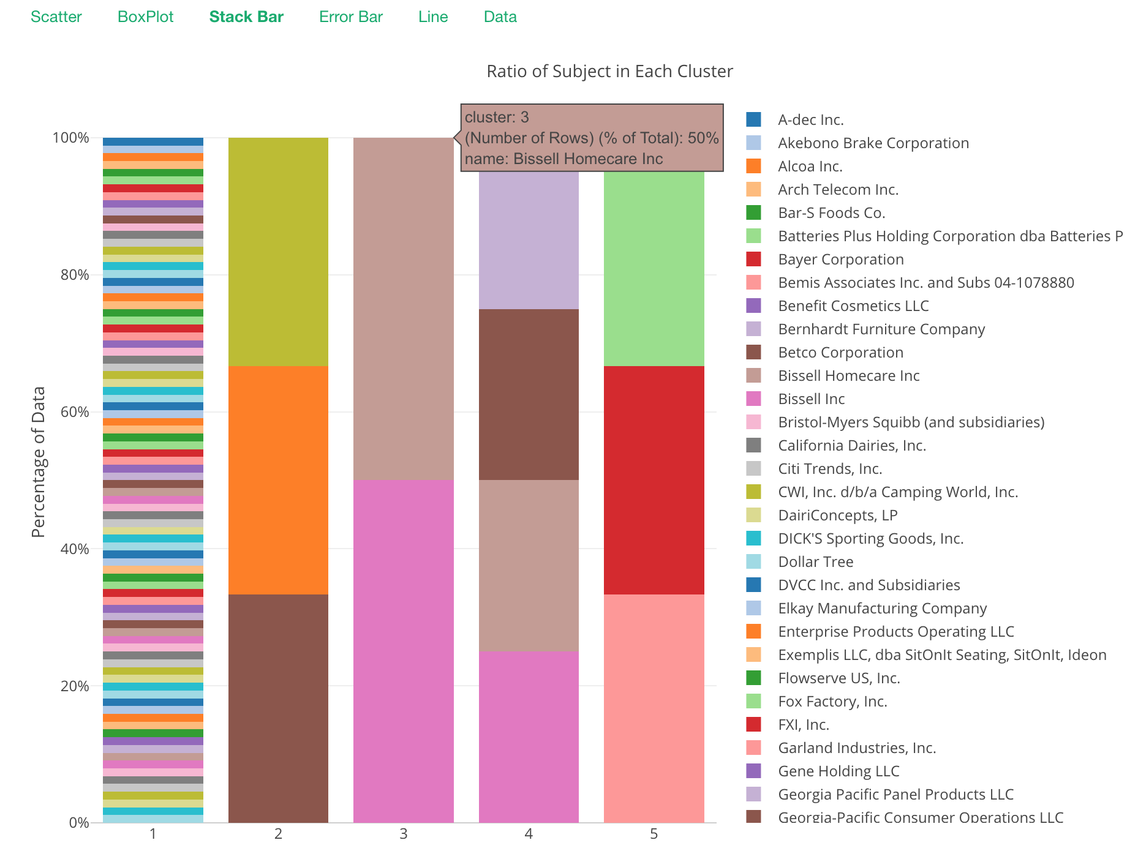Click the orange swatch beside Alcoa Inc.
The width and height of the screenshot is (1138, 851).
pyautogui.click(x=753, y=166)
